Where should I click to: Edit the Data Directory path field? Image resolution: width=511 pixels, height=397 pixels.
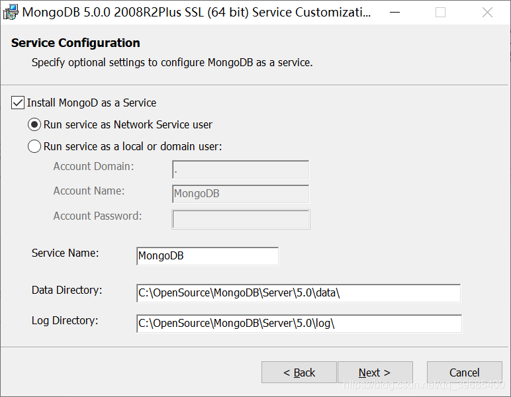pos(299,293)
